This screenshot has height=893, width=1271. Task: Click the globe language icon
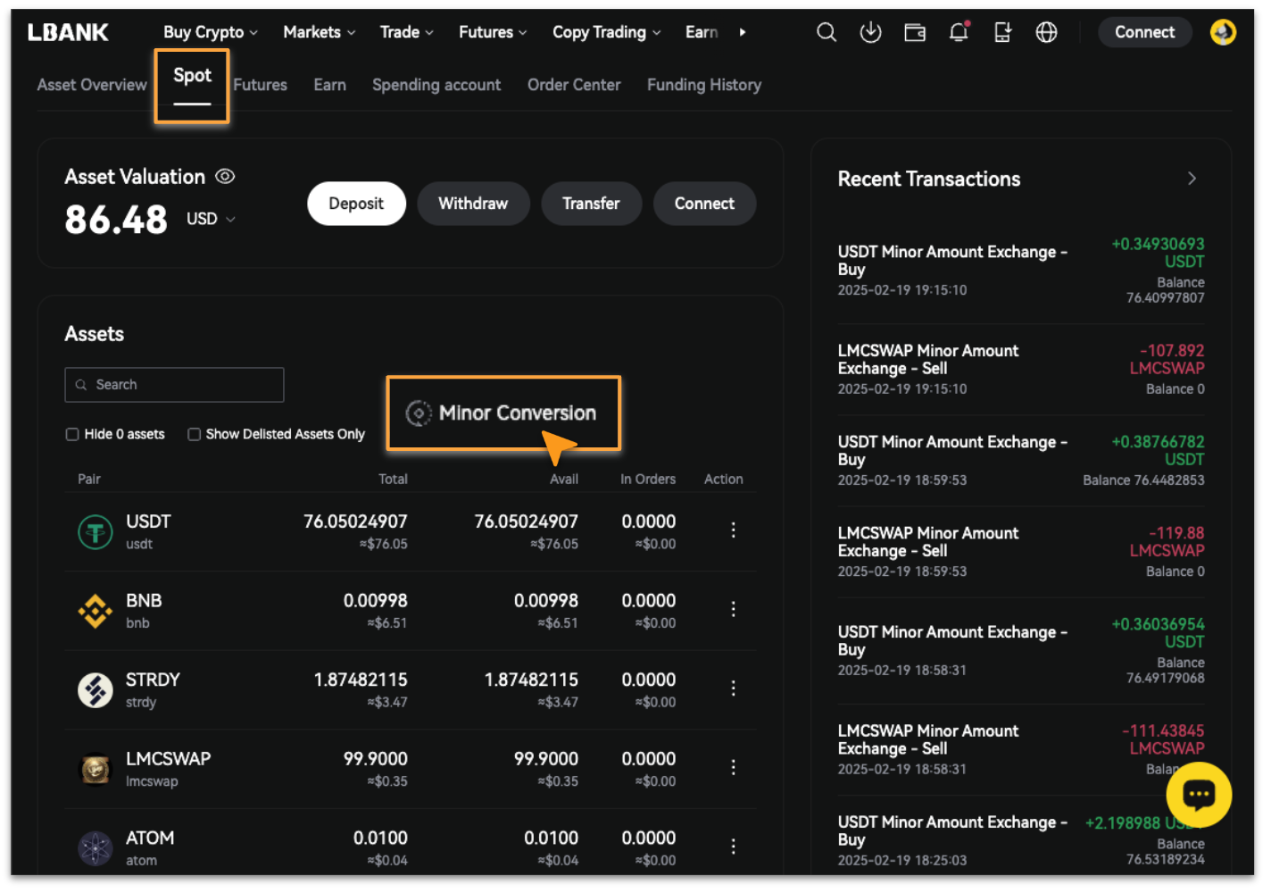[1046, 33]
